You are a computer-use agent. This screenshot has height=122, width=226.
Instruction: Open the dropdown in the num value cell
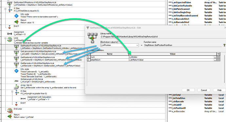pyautogui.click(x=215, y=57)
